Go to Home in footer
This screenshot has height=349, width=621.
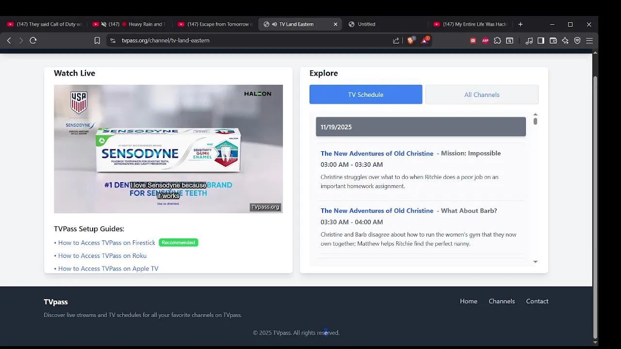coord(469,301)
